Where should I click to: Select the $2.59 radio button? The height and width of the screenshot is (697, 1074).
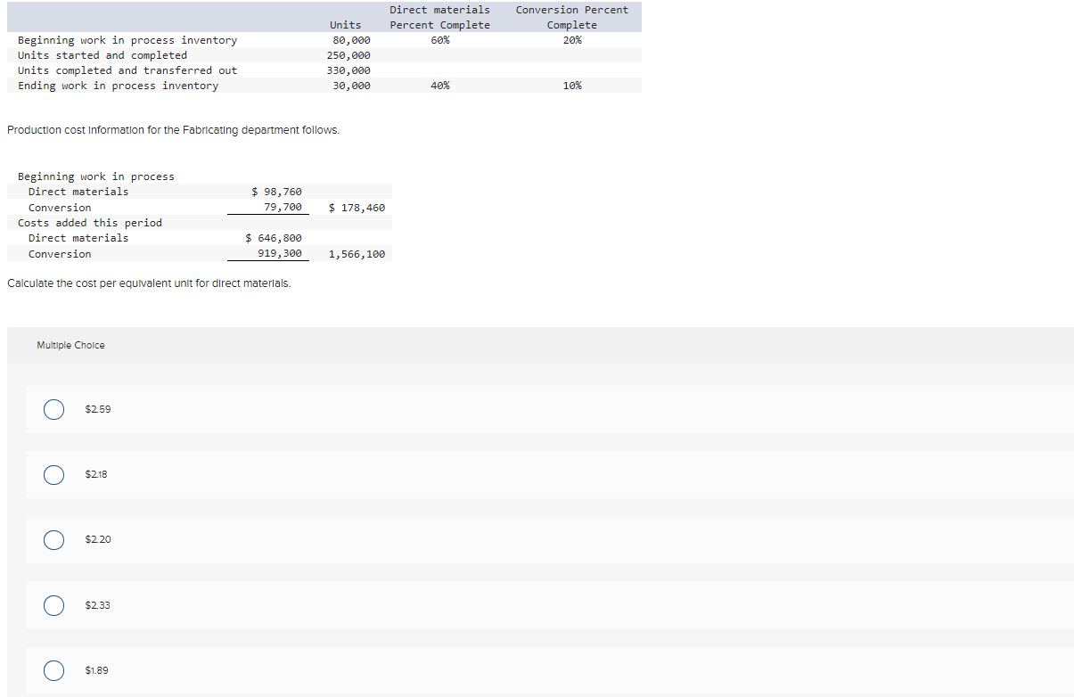coord(53,409)
